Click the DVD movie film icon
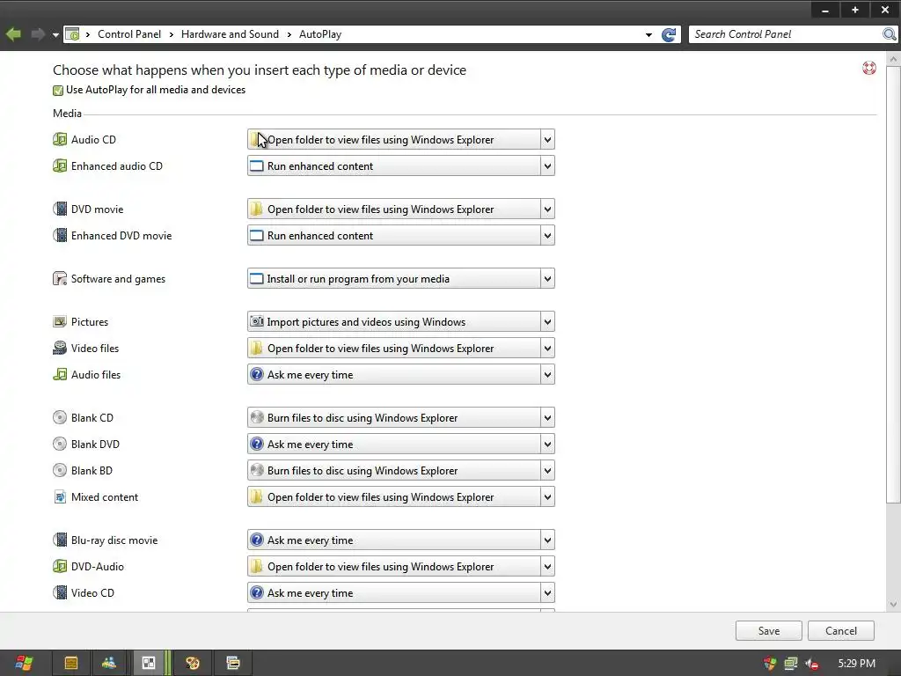The height and width of the screenshot is (676, 901). click(60, 209)
